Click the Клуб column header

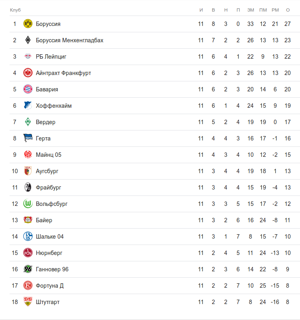coord(15,10)
